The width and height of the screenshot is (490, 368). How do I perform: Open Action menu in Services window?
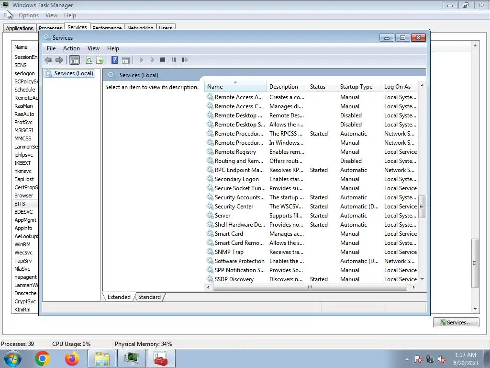tap(71, 48)
